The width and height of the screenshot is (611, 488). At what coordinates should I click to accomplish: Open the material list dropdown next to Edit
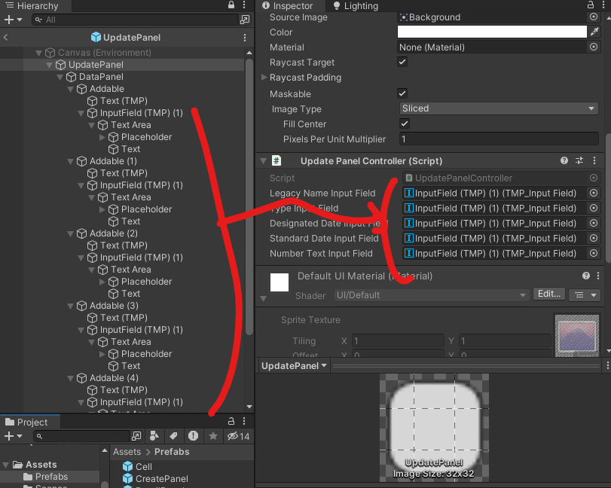(585, 294)
